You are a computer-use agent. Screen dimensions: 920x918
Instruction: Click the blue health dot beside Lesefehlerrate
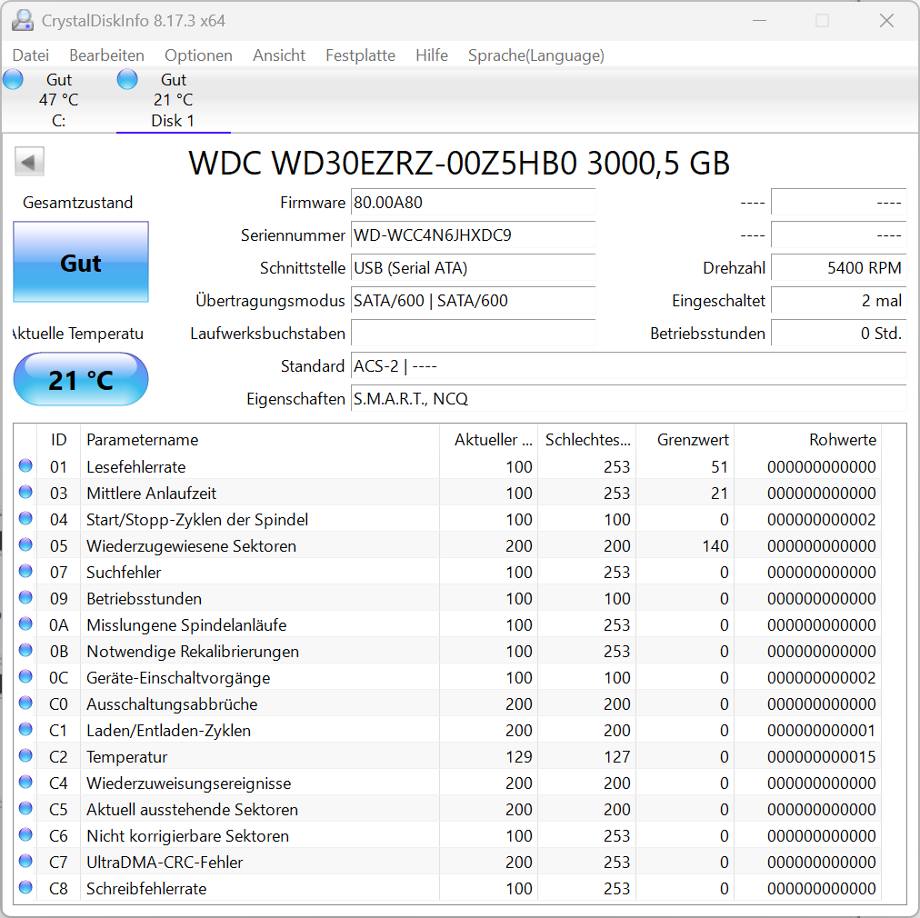pyautogui.click(x=26, y=466)
